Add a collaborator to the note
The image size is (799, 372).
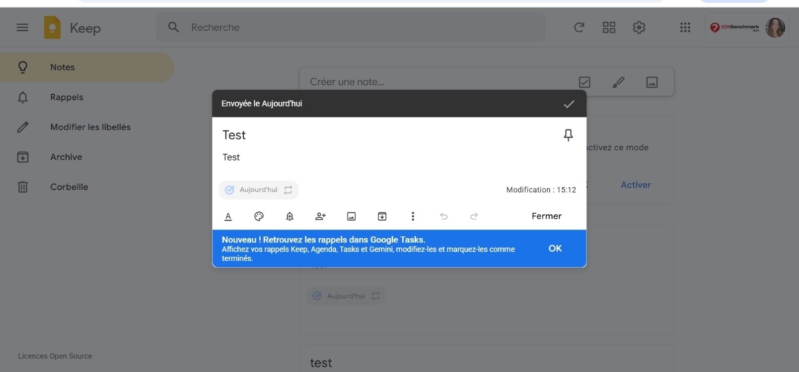320,216
